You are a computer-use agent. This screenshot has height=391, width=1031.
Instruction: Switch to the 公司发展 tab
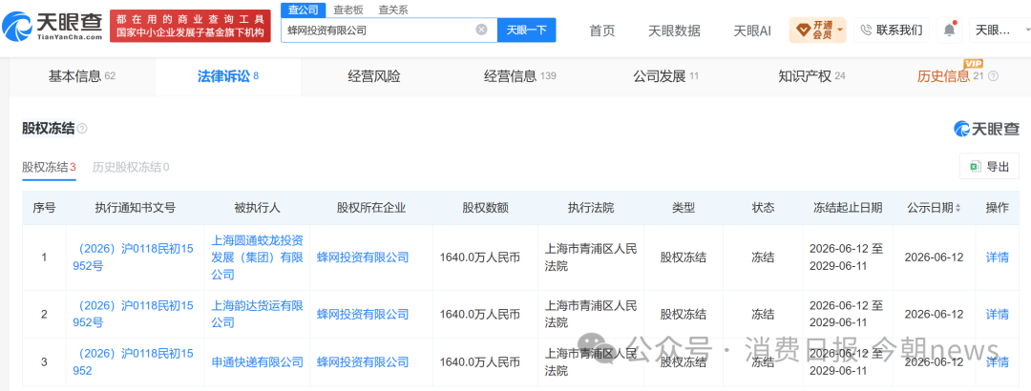665,76
